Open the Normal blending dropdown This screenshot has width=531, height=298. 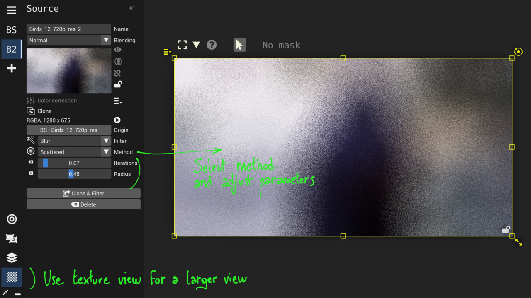(x=68, y=40)
